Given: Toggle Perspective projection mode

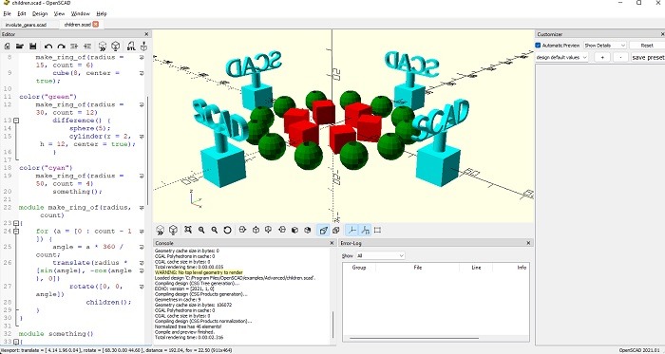Looking at the screenshot, I should click(323, 230).
